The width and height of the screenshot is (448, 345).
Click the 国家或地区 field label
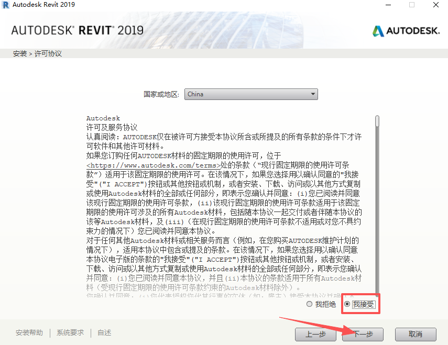tap(162, 94)
